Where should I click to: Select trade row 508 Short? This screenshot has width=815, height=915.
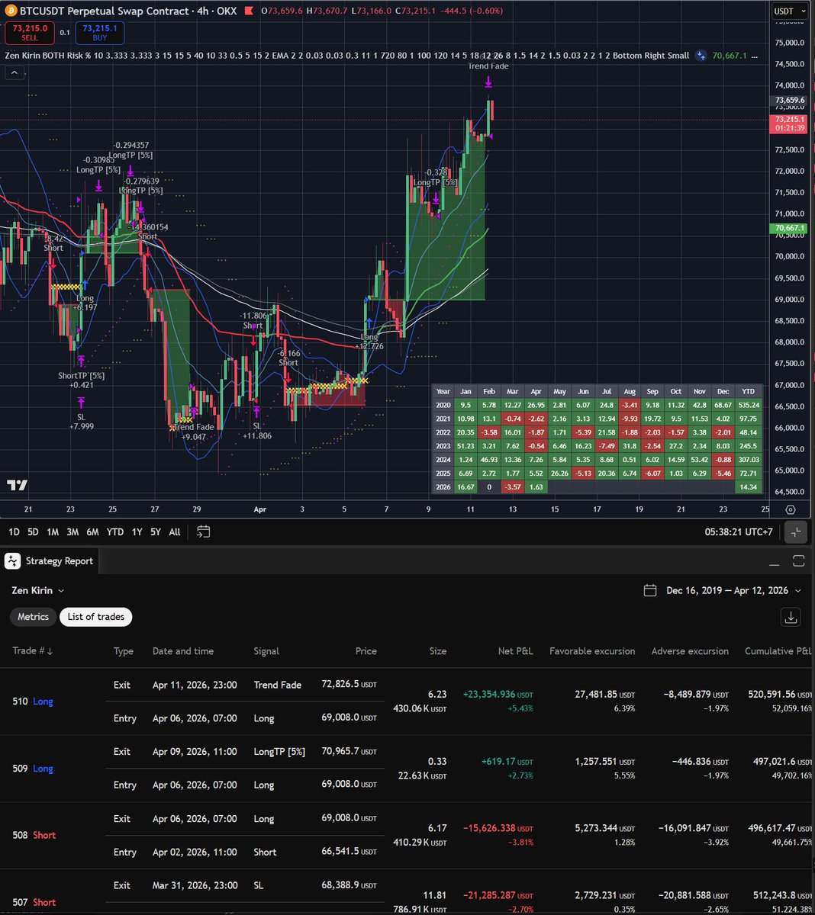click(407, 836)
